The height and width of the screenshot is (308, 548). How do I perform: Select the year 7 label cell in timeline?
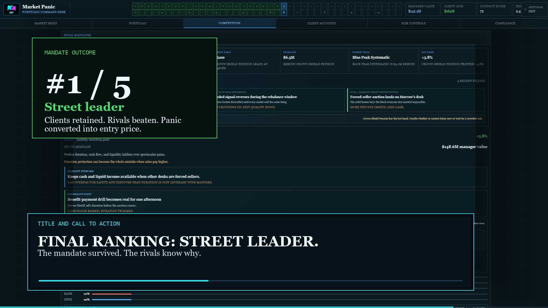point(297,13)
